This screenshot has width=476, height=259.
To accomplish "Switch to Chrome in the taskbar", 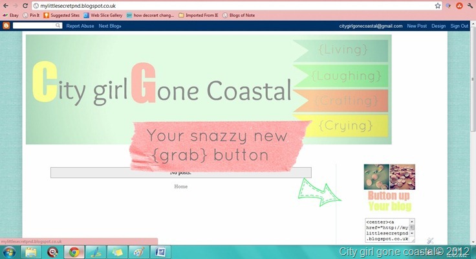I will (74, 252).
